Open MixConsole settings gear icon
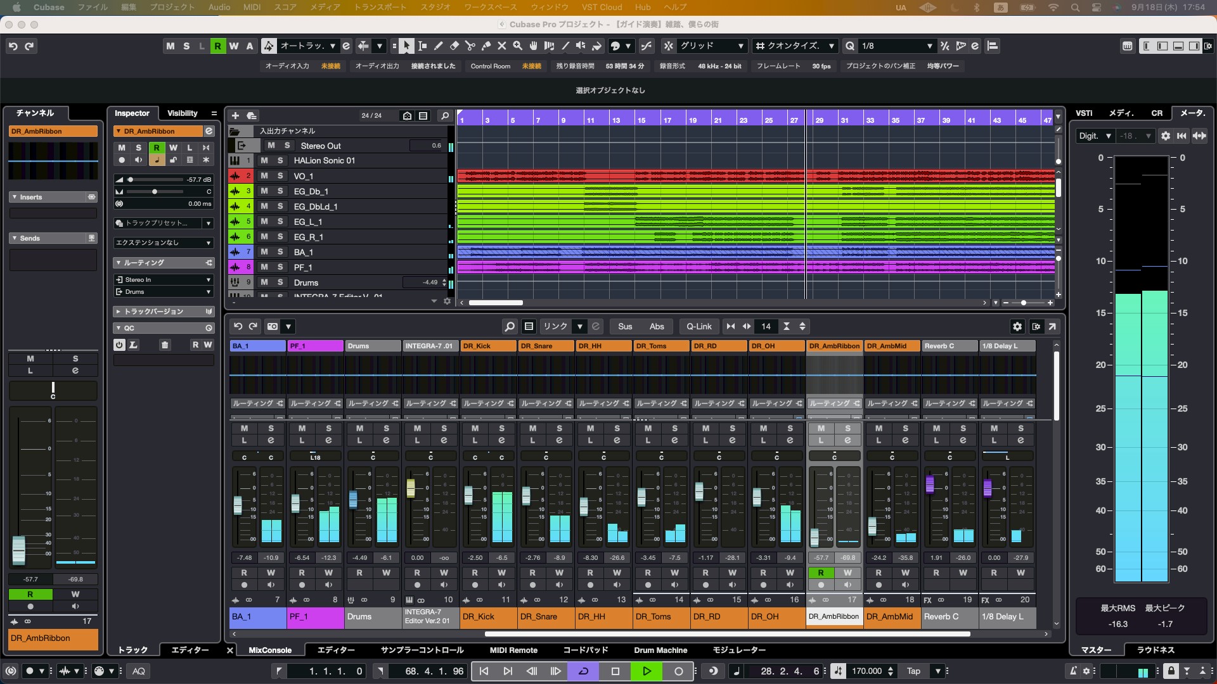Screen dimensions: 1217x684 (1017, 326)
